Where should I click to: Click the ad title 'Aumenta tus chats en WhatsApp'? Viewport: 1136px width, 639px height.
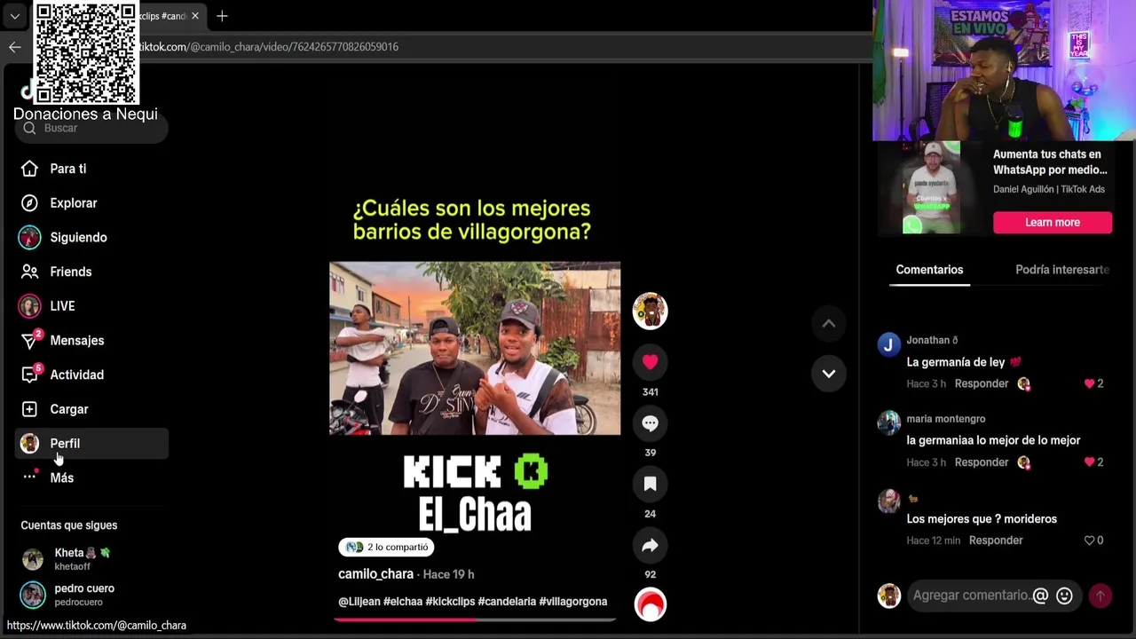click(1050, 162)
